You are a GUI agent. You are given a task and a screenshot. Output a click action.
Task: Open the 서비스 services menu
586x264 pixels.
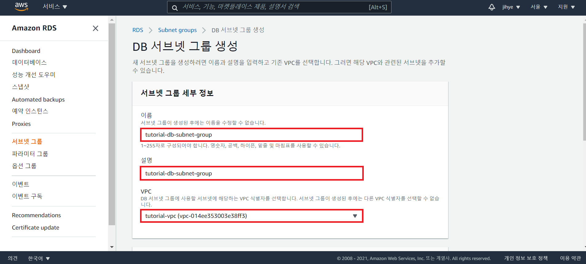[55, 7]
